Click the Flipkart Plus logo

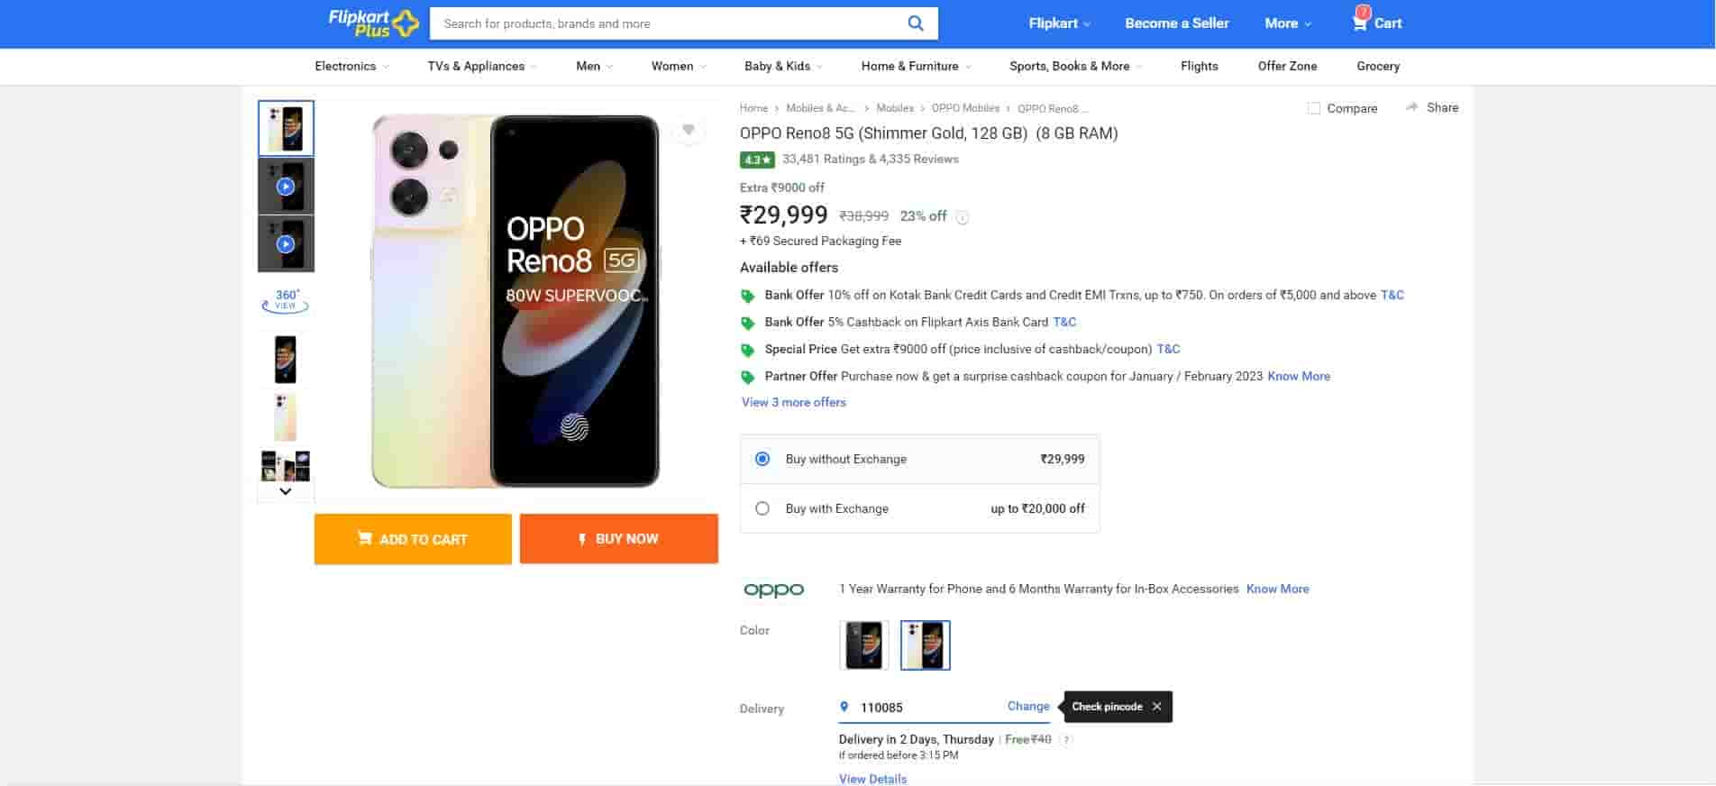click(373, 23)
